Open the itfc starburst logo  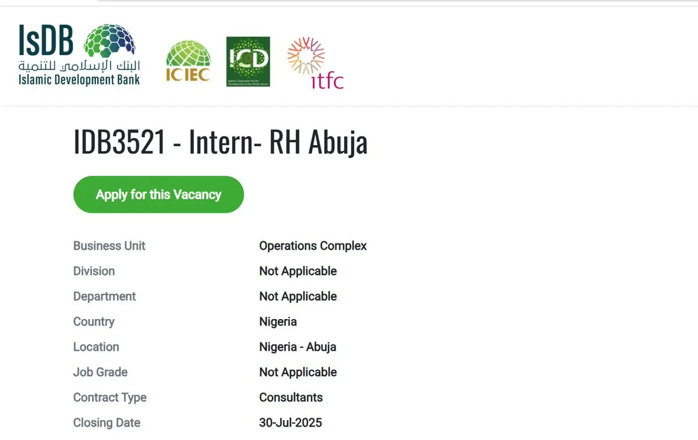pyautogui.click(x=315, y=63)
